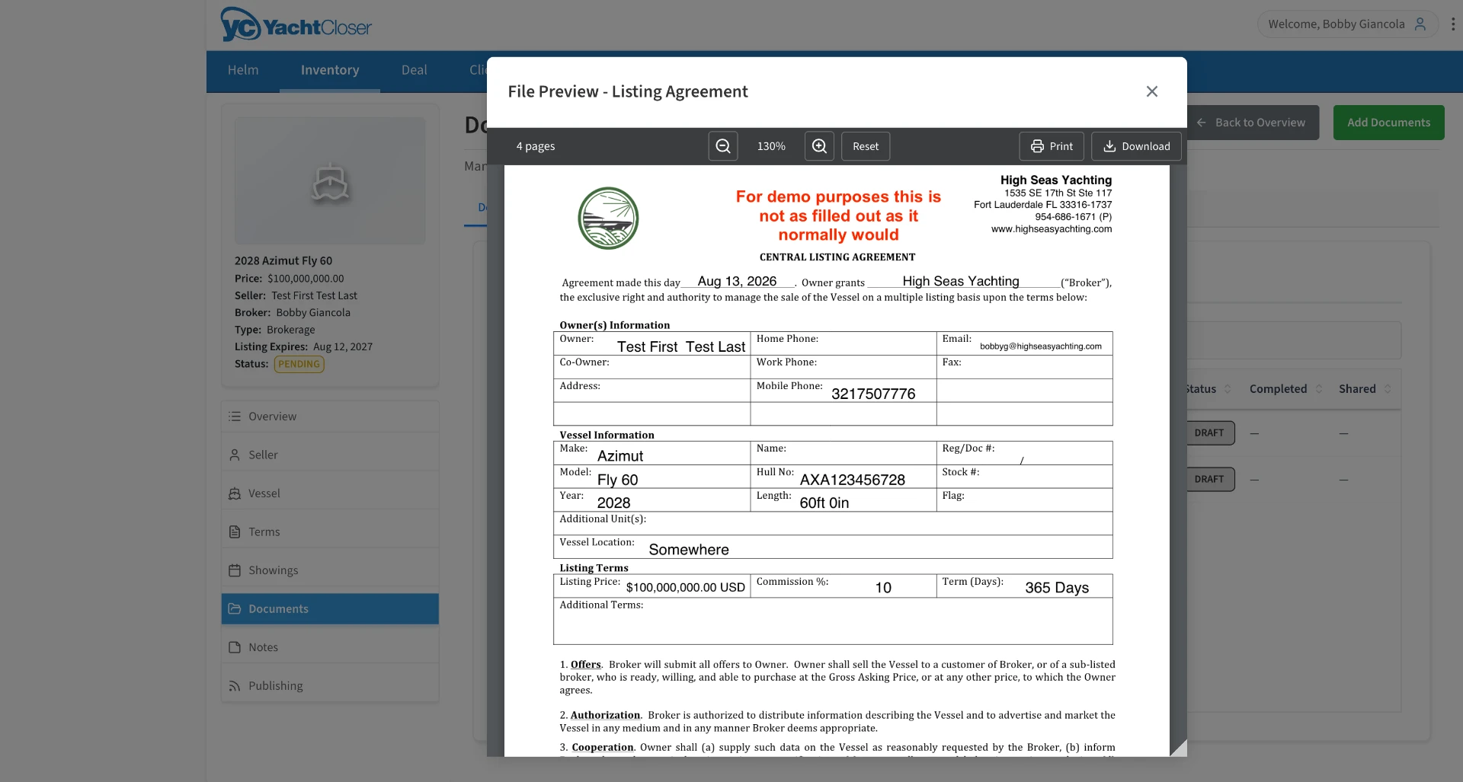The width and height of the screenshot is (1463, 782).
Task: Click the Welcome, Bobby Giancola label
Action: click(x=1337, y=24)
